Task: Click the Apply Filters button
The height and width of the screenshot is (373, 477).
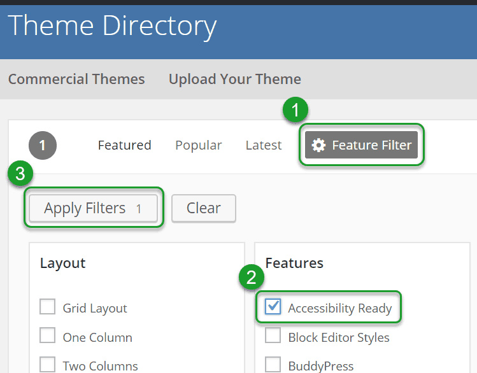Action: [x=94, y=208]
